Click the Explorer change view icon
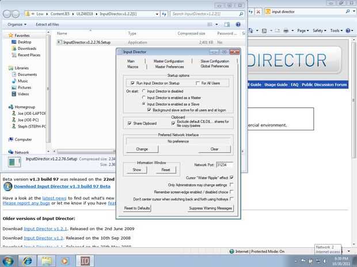 coord(210,25)
